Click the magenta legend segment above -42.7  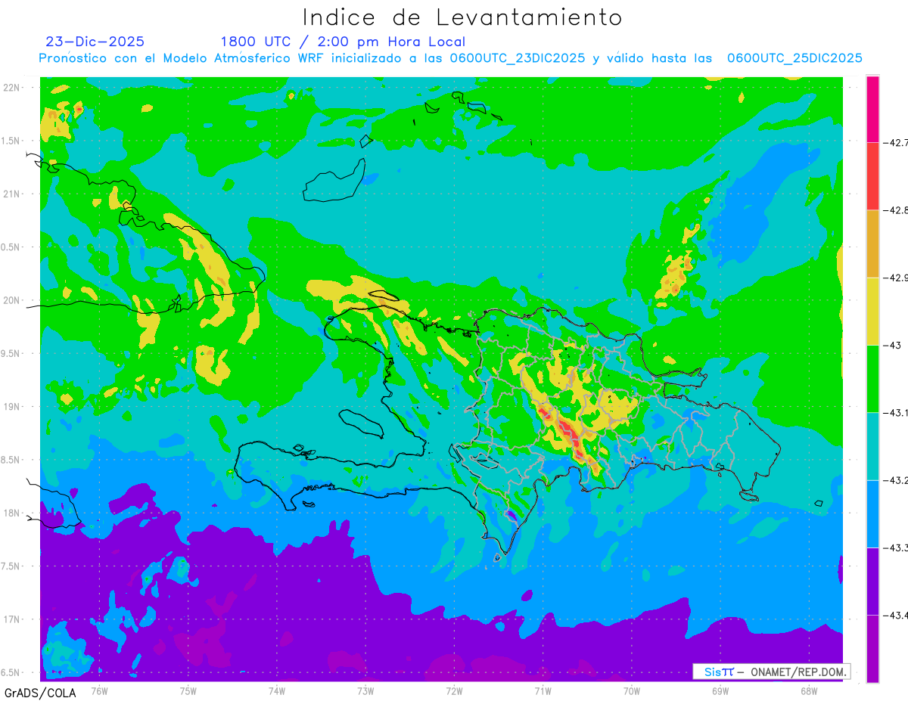tap(872, 109)
